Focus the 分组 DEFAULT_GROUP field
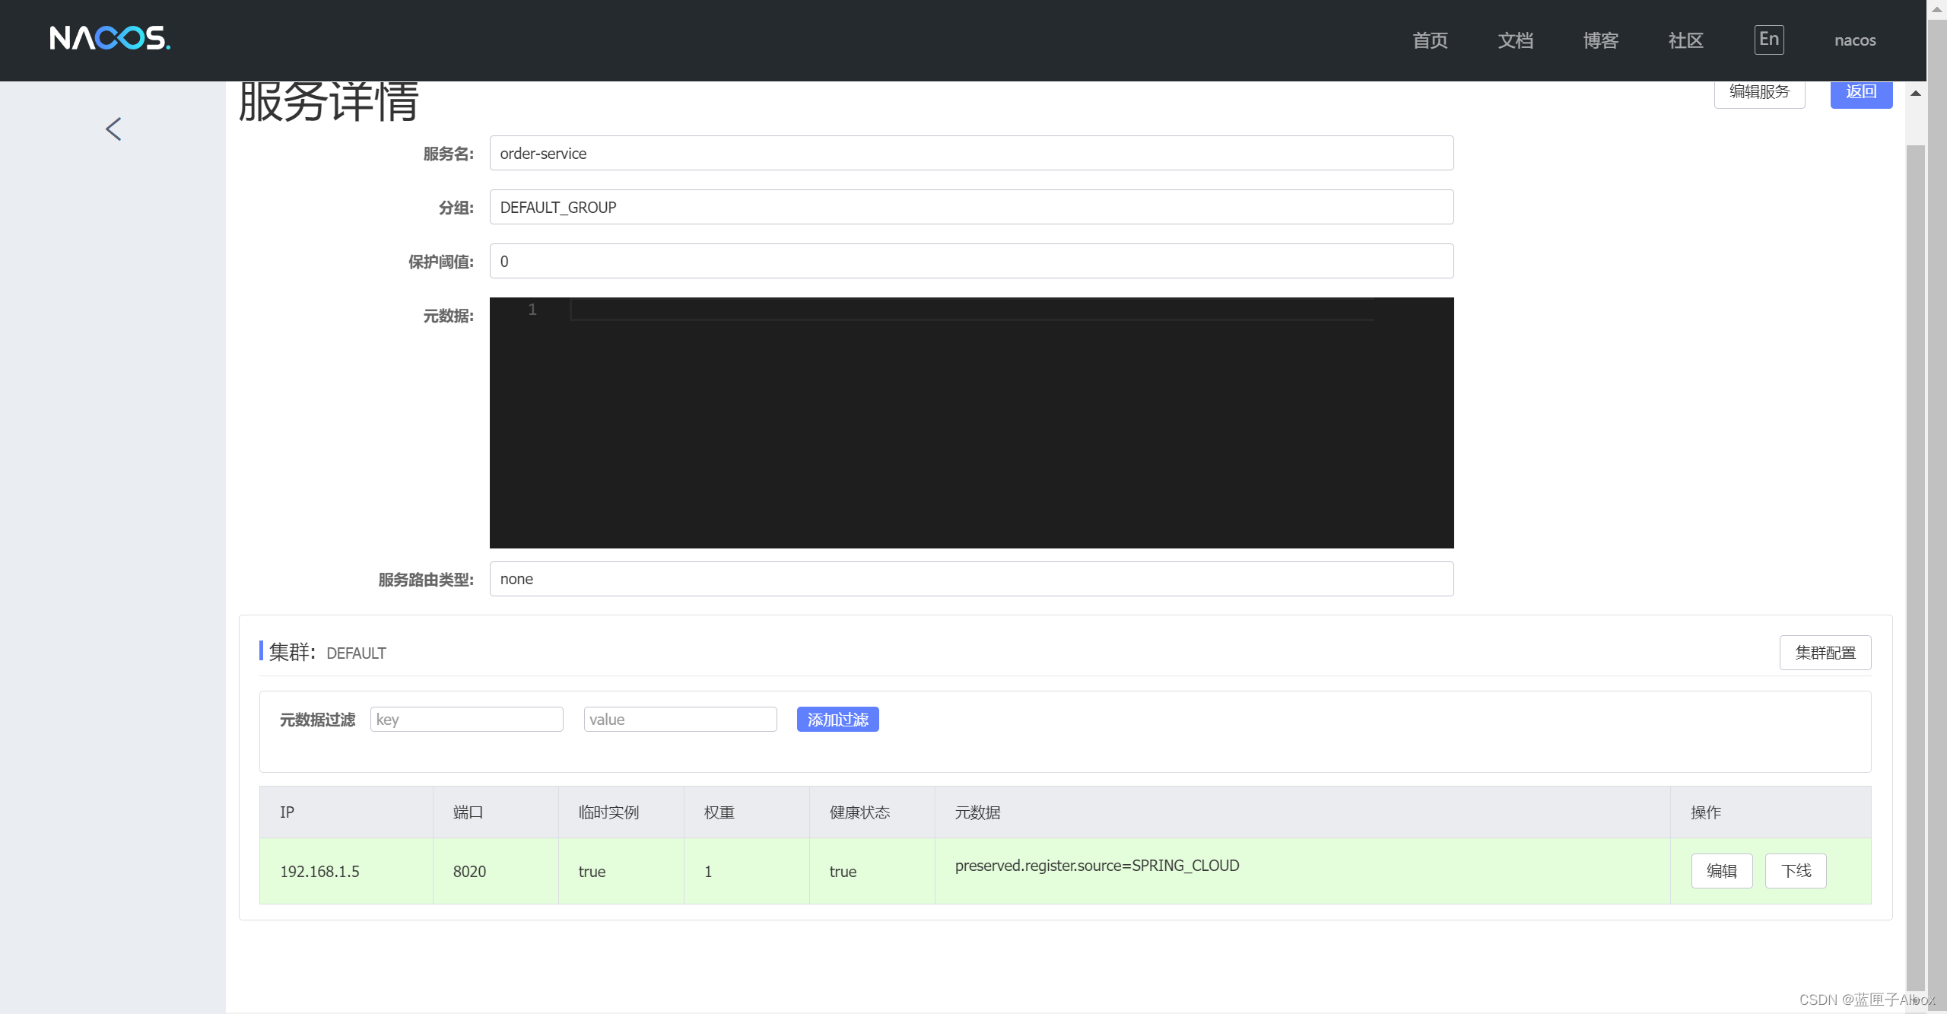Image resolution: width=1947 pixels, height=1014 pixels. click(971, 208)
